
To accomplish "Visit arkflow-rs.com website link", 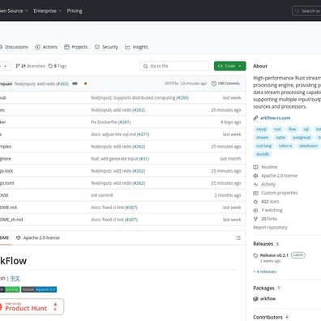I will click(275, 118).
